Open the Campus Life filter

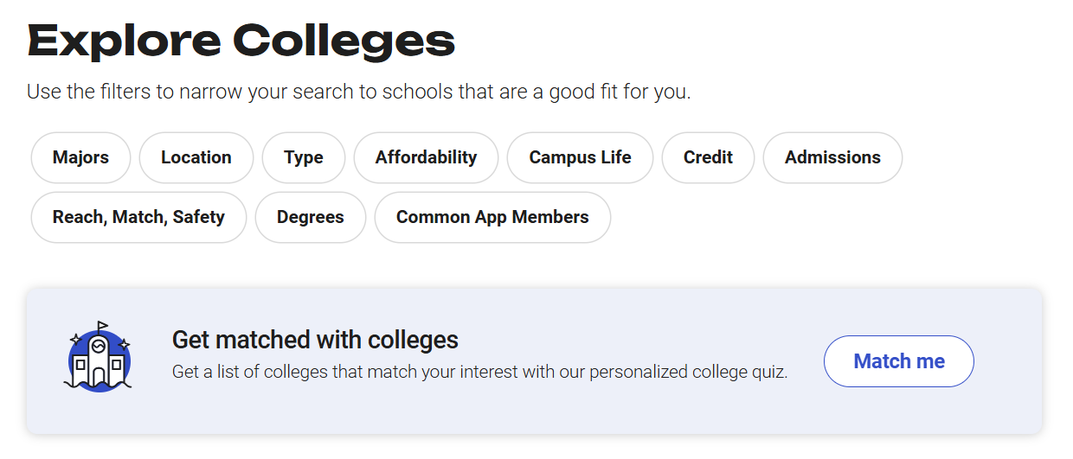pos(580,157)
